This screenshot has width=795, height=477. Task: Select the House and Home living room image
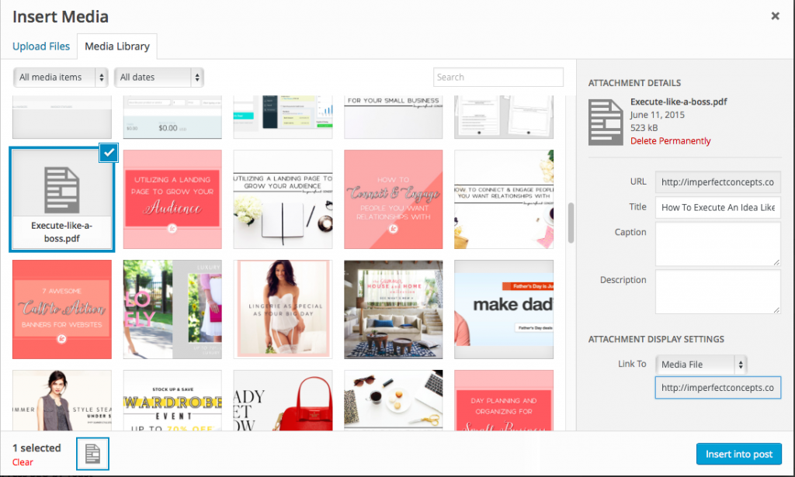(394, 309)
